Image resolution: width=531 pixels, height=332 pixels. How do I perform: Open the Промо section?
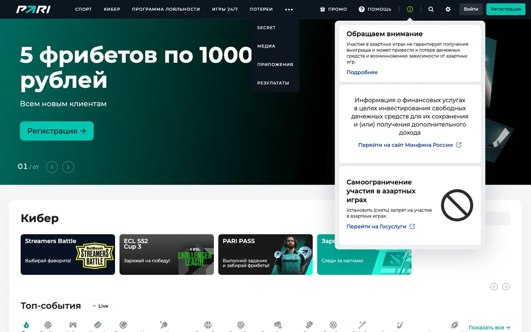333,9
